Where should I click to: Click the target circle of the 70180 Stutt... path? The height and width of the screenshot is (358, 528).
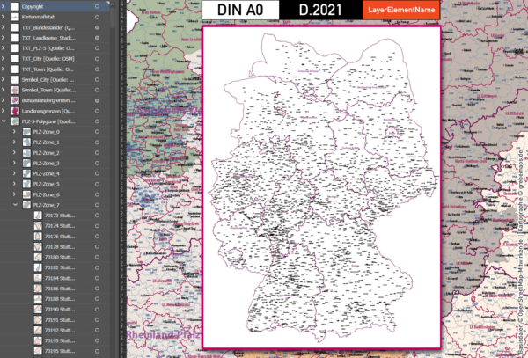tap(97, 257)
